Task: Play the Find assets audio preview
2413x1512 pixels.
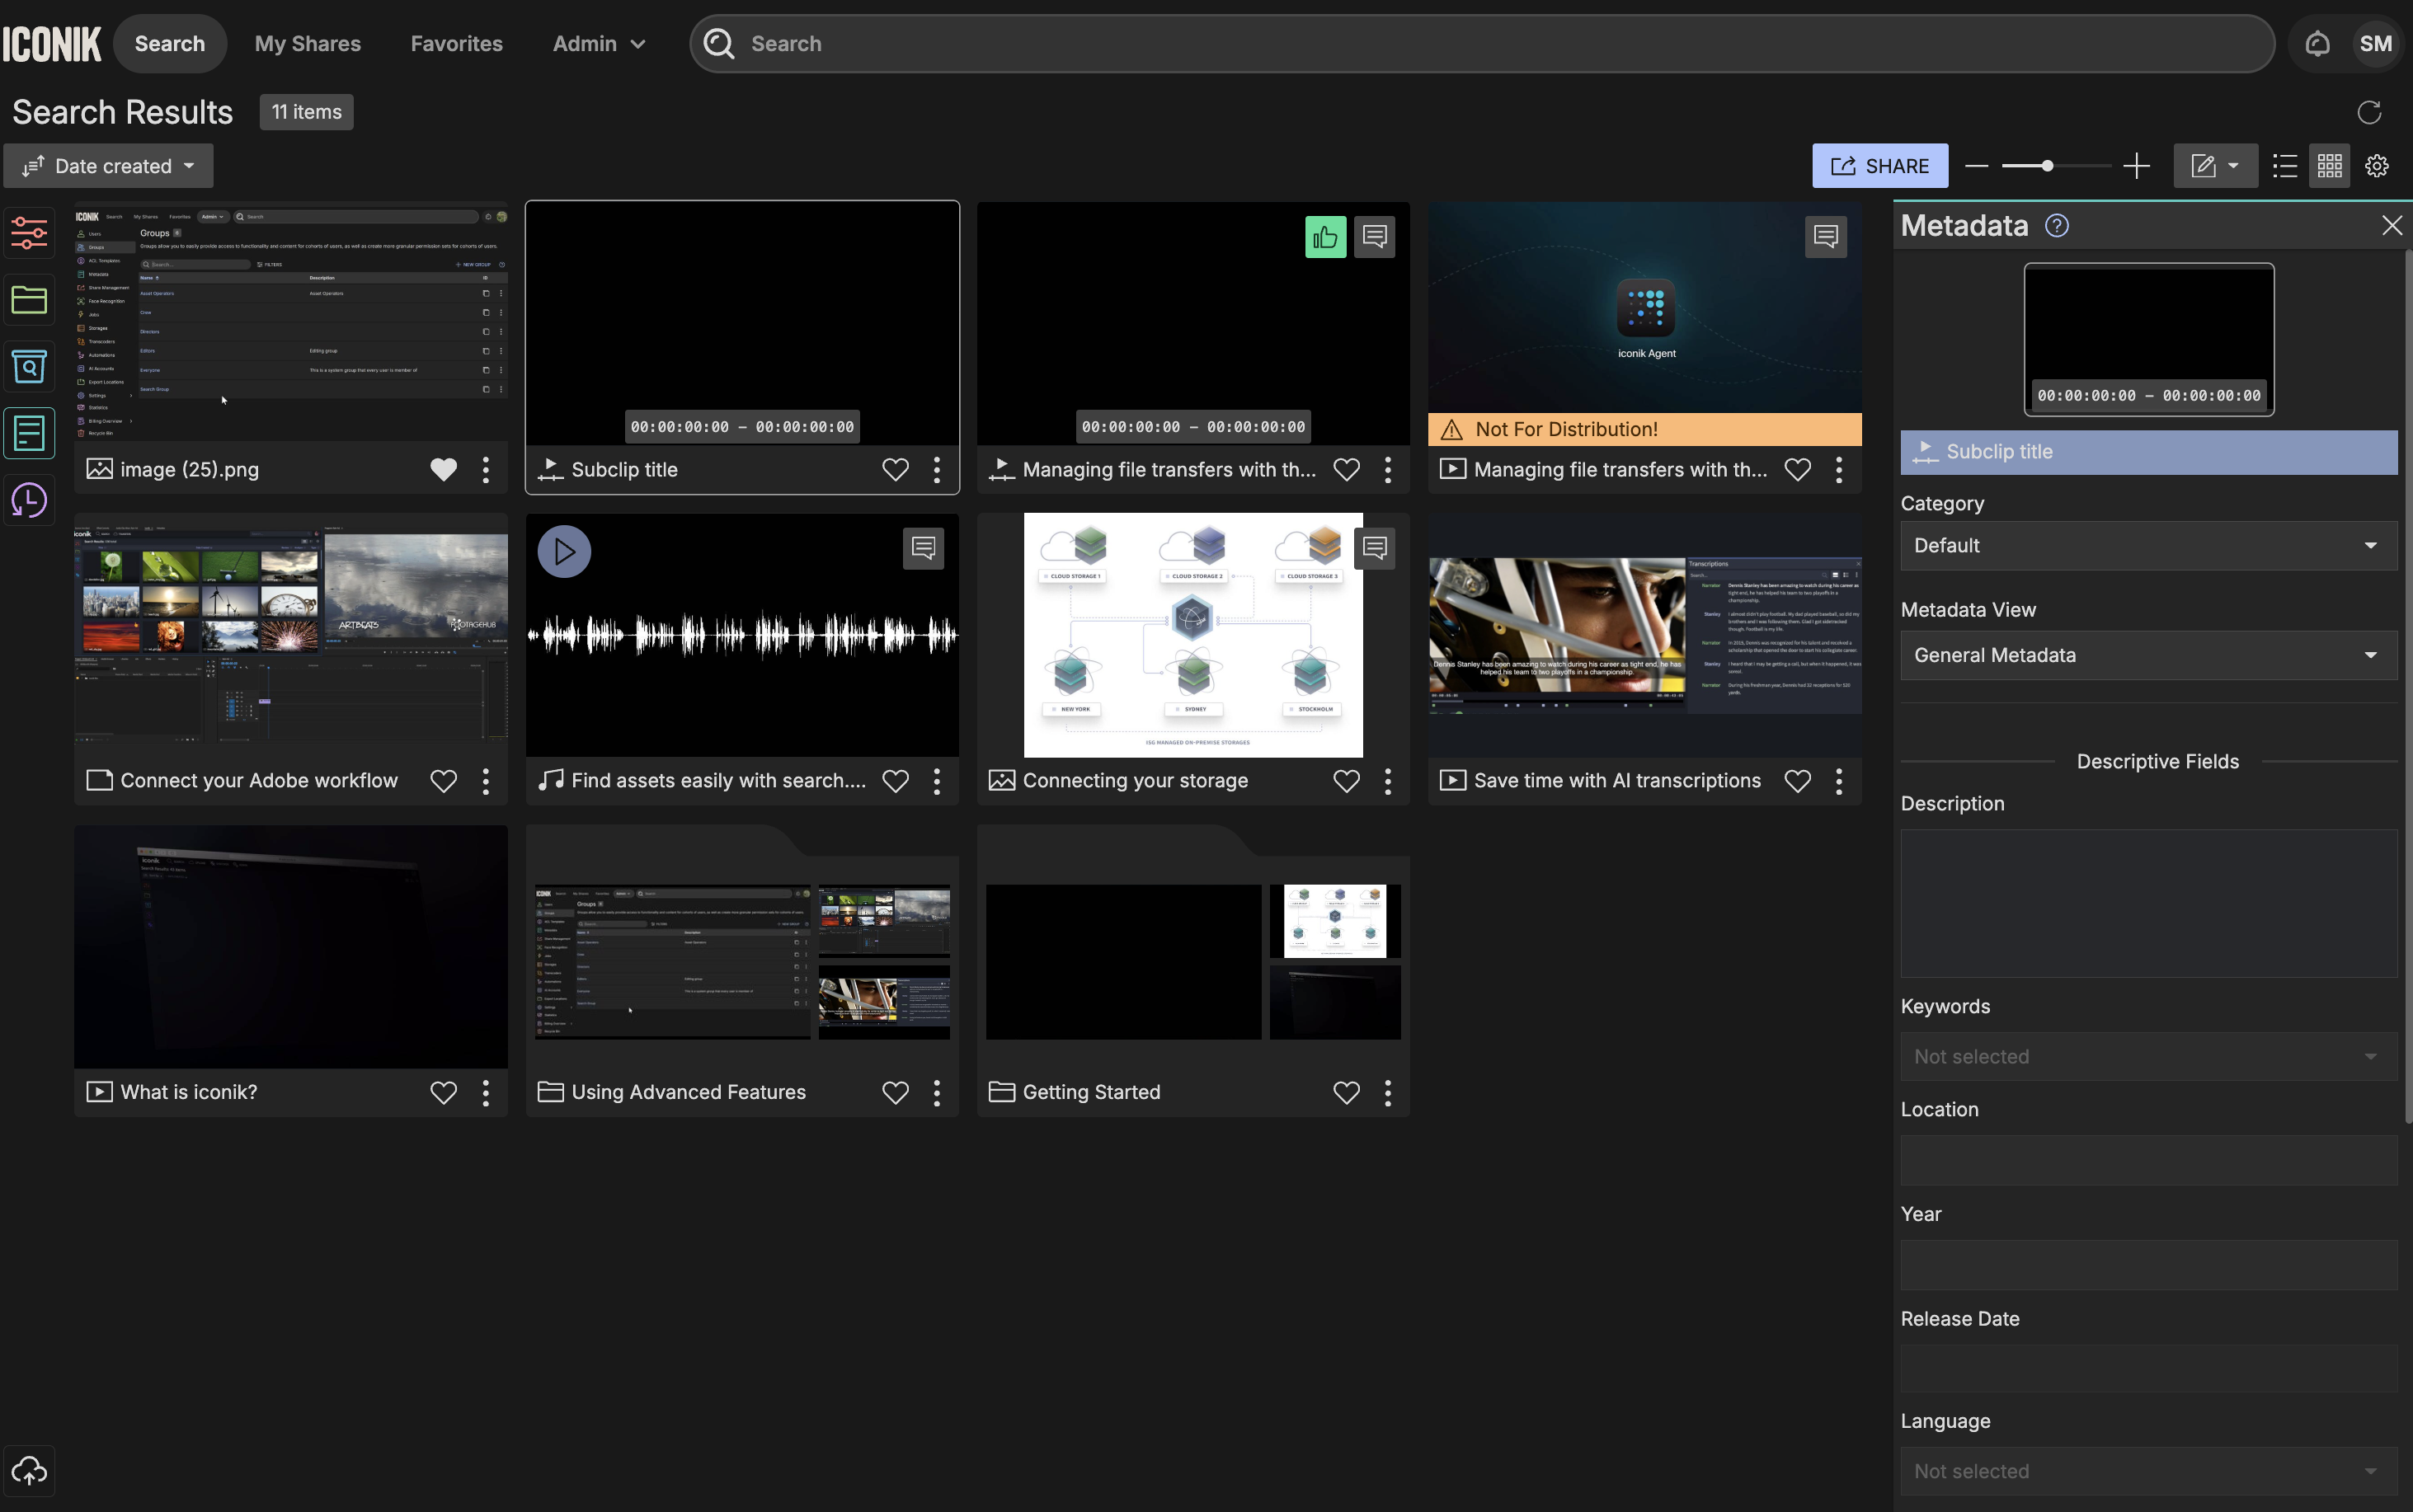Action: point(564,551)
